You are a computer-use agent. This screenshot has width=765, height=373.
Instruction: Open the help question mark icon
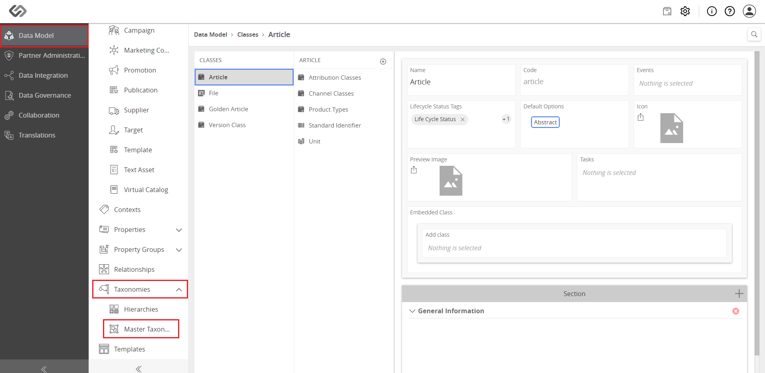pyautogui.click(x=730, y=11)
